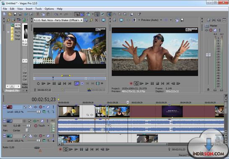This screenshot has height=159, width=229.
Task: Click the Downmix output icon in mixer
Action: [213, 20]
